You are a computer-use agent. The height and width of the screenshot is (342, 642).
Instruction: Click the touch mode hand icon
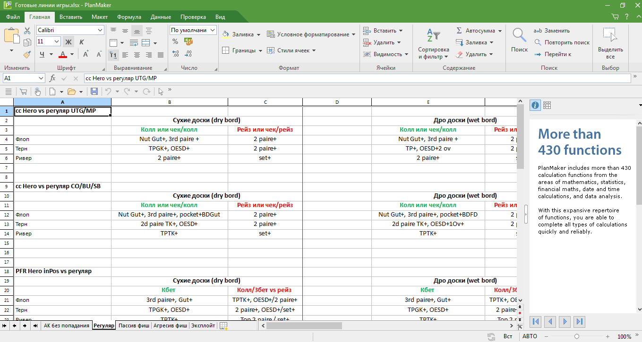[37, 92]
